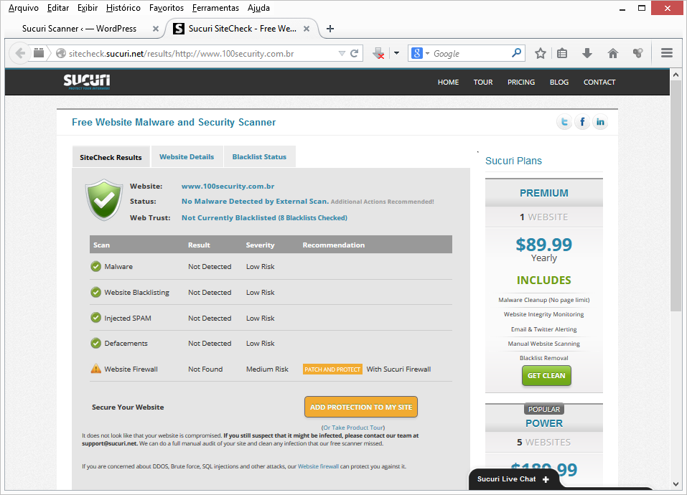Screen dimensions: 687x495
Task: Click the GET CLEAN button
Action: pos(546,375)
